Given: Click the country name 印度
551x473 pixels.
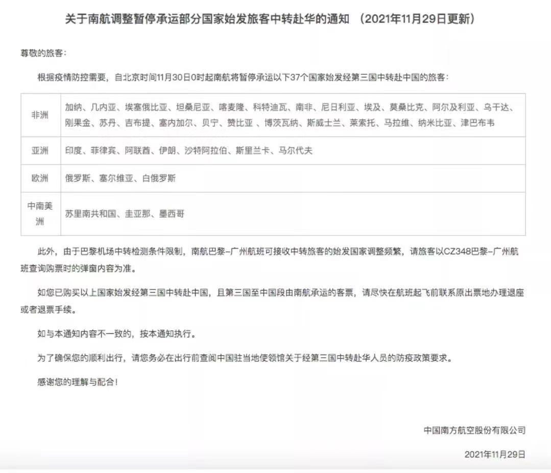Looking at the screenshot, I should click(x=74, y=151).
